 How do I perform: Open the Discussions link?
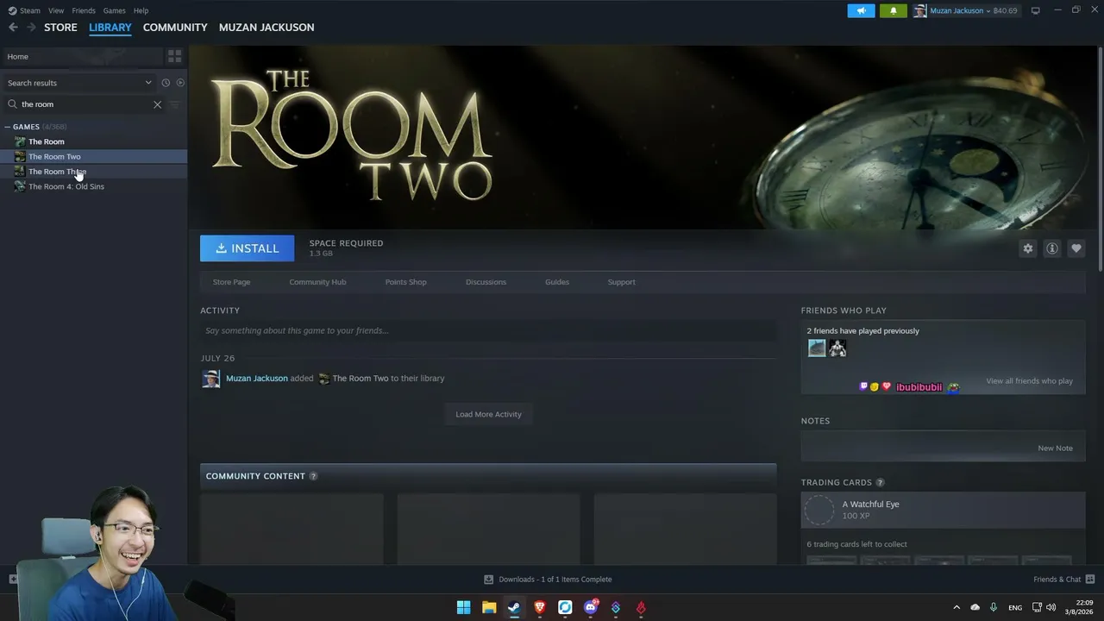coord(486,282)
